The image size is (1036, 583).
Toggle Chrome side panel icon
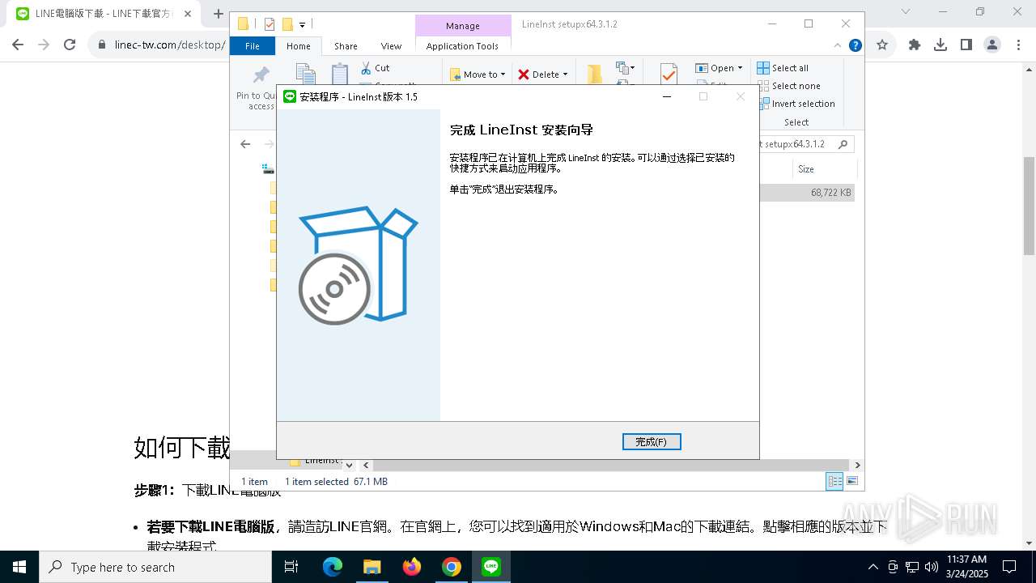point(966,45)
